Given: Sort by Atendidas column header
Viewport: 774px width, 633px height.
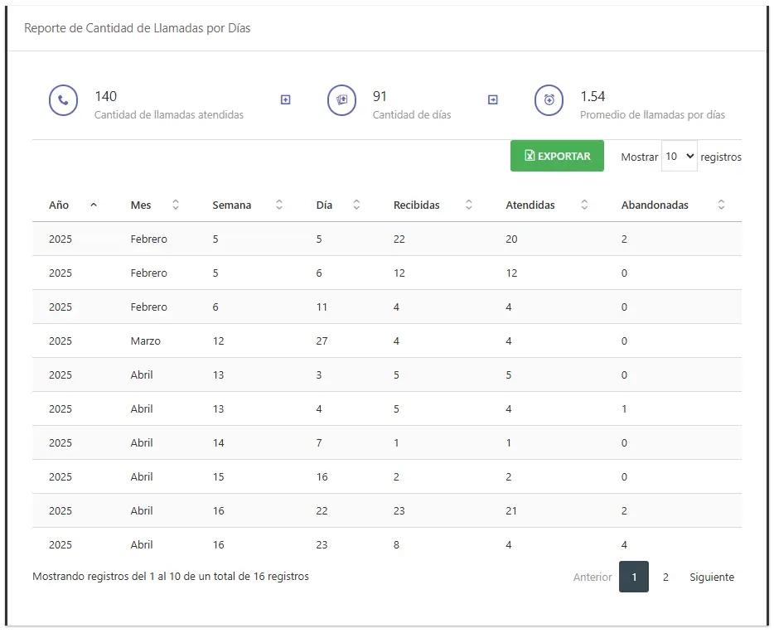Looking at the screenshot, I should click(530, 205).
